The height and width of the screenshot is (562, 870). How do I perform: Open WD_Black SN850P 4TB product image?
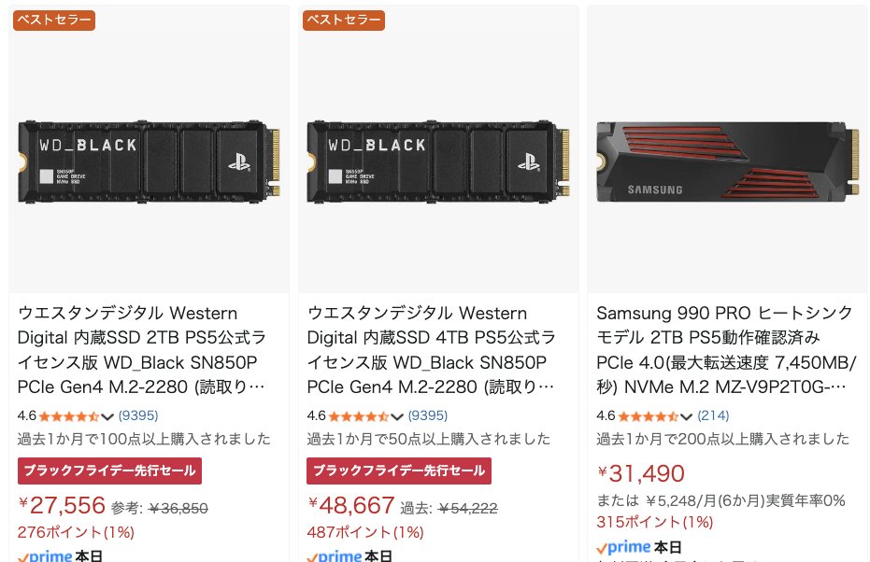tap(438, 154)
